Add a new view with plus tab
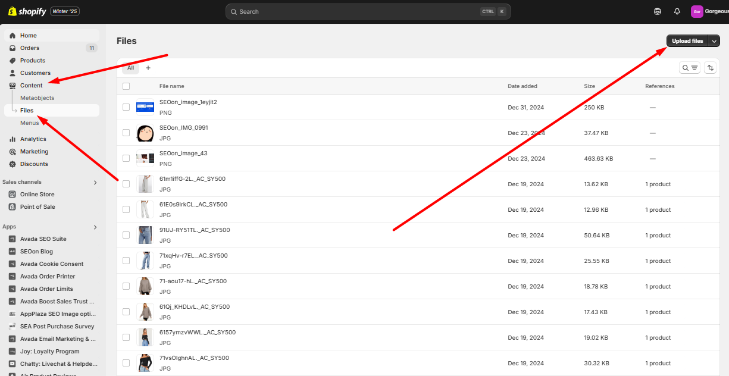 point(148,68)
